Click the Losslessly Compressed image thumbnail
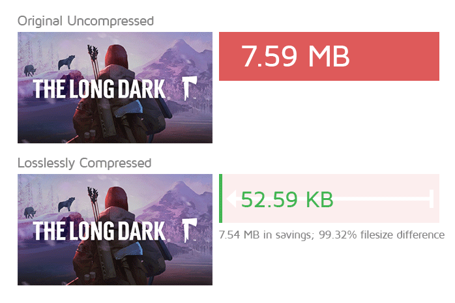Screen dimensions: 455x303 tap(115, 229)
